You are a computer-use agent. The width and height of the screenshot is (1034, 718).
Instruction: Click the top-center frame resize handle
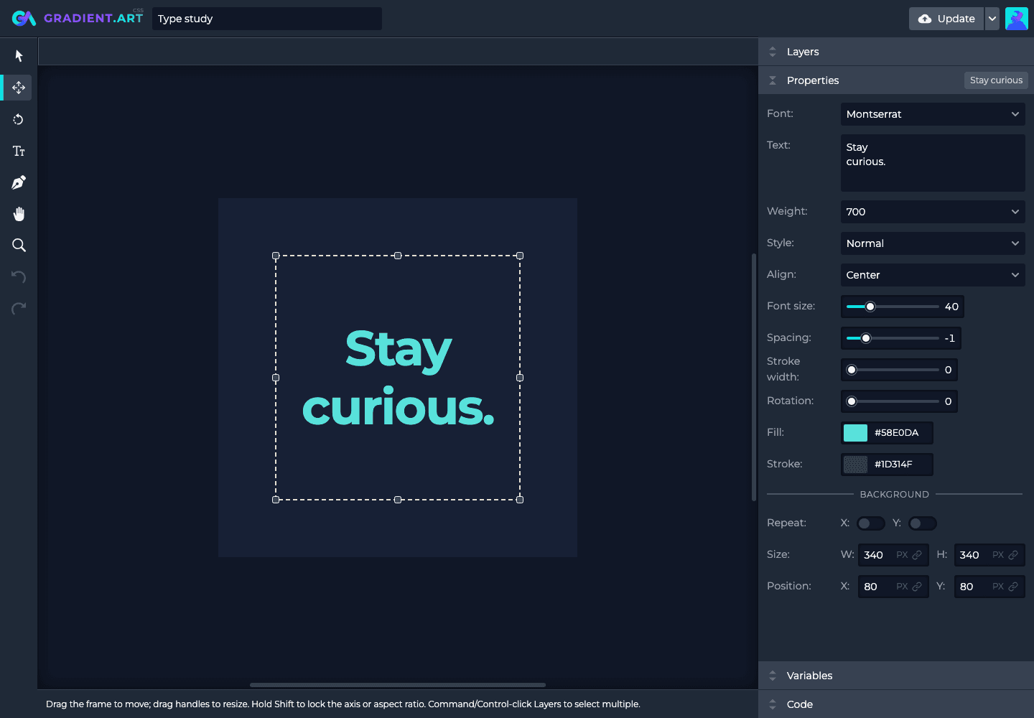pos(398,256)
